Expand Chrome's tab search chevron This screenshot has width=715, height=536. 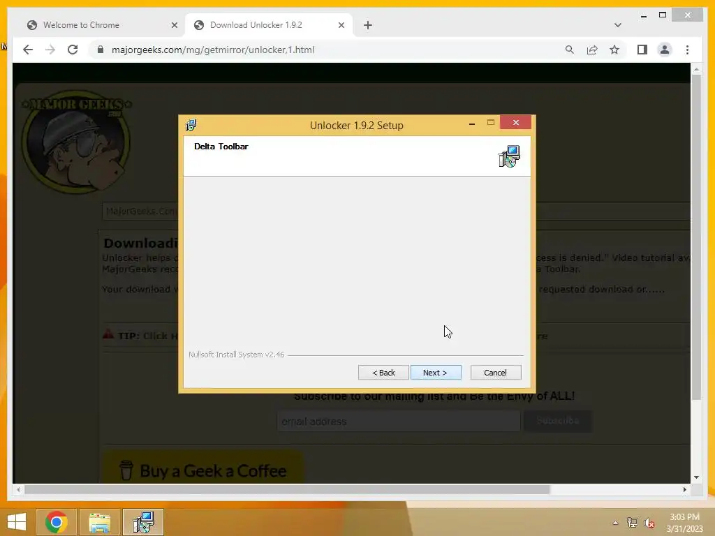coord(617,25)
